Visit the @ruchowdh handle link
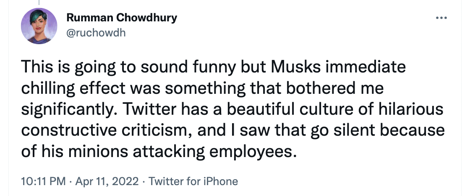Image resolution: width=470 pixels, height=196 pixels. coord(96,33)
